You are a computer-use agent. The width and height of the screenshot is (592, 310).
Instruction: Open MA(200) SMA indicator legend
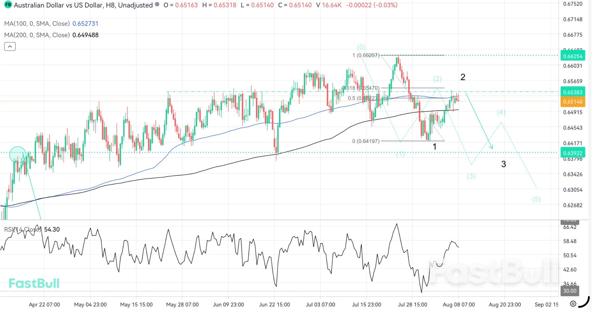pyautogui.click(x=37, y=35)
